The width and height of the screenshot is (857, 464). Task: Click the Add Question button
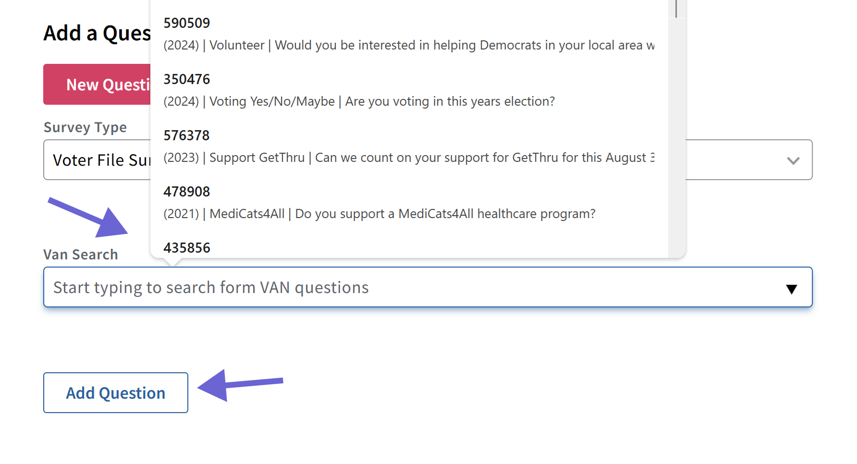pyautogui.click(x=115, y=392)
